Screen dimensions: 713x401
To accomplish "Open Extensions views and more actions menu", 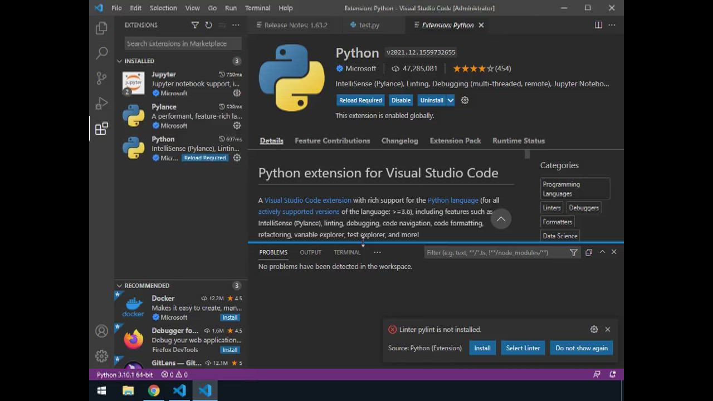I will pos(236,25).
